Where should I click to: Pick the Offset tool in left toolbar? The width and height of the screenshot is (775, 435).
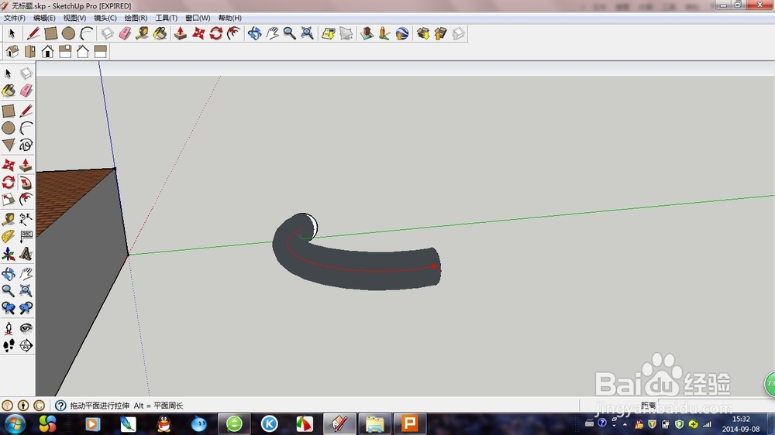pyautogui.click(x=26, y=200)
